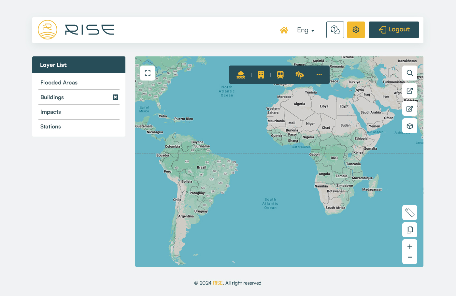This screenshot has height=296, width=456.
Task: Click the external link export icon
Action: tap(410, 91)
